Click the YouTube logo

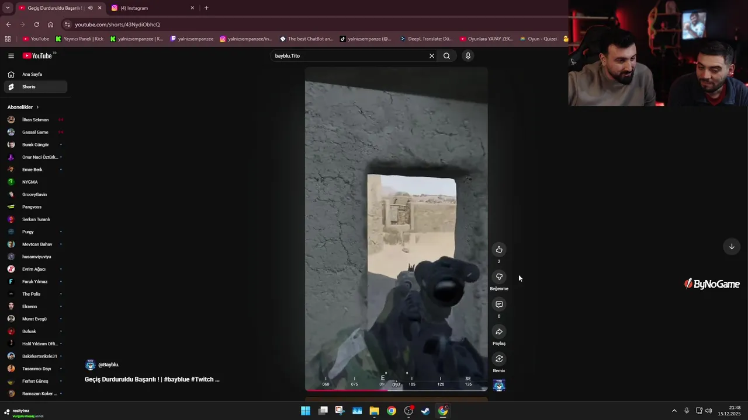tap(38, 56)
